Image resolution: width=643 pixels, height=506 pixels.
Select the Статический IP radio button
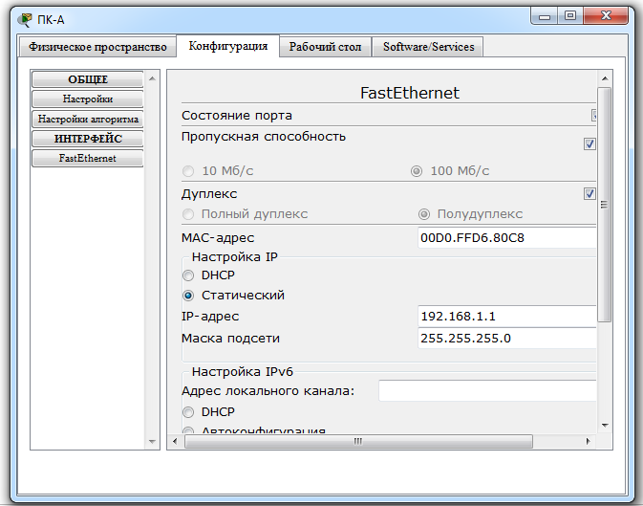pos(188,296)
